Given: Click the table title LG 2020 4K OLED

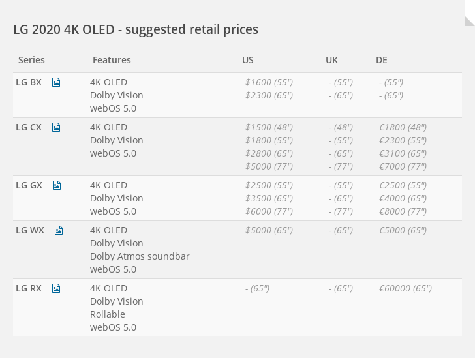Looking at the screenshot, I should coord(136,29).
